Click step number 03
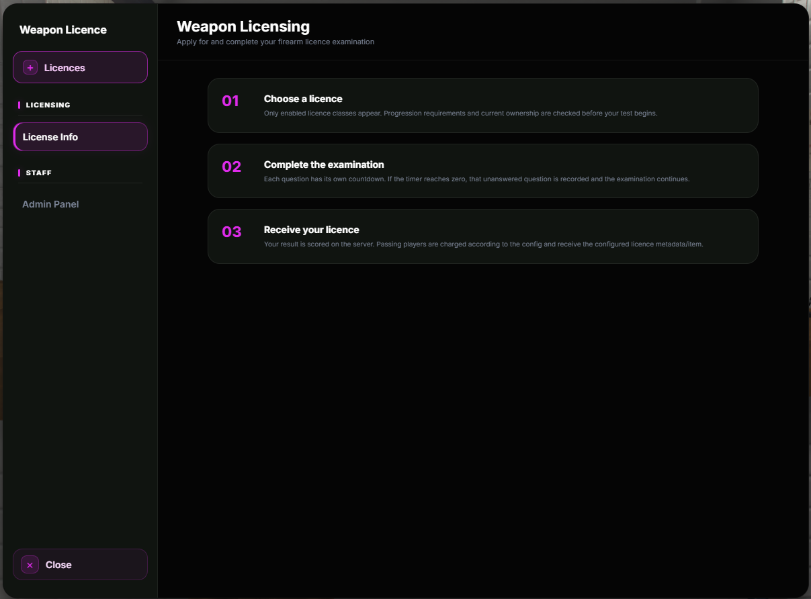 pos(232,232)
